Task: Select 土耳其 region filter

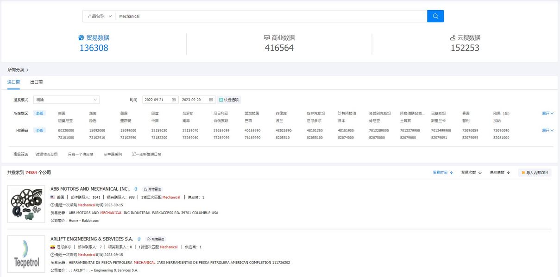Action: tap(406, 120)
